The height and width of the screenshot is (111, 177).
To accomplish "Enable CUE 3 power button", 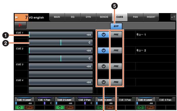I will point(103,66).
